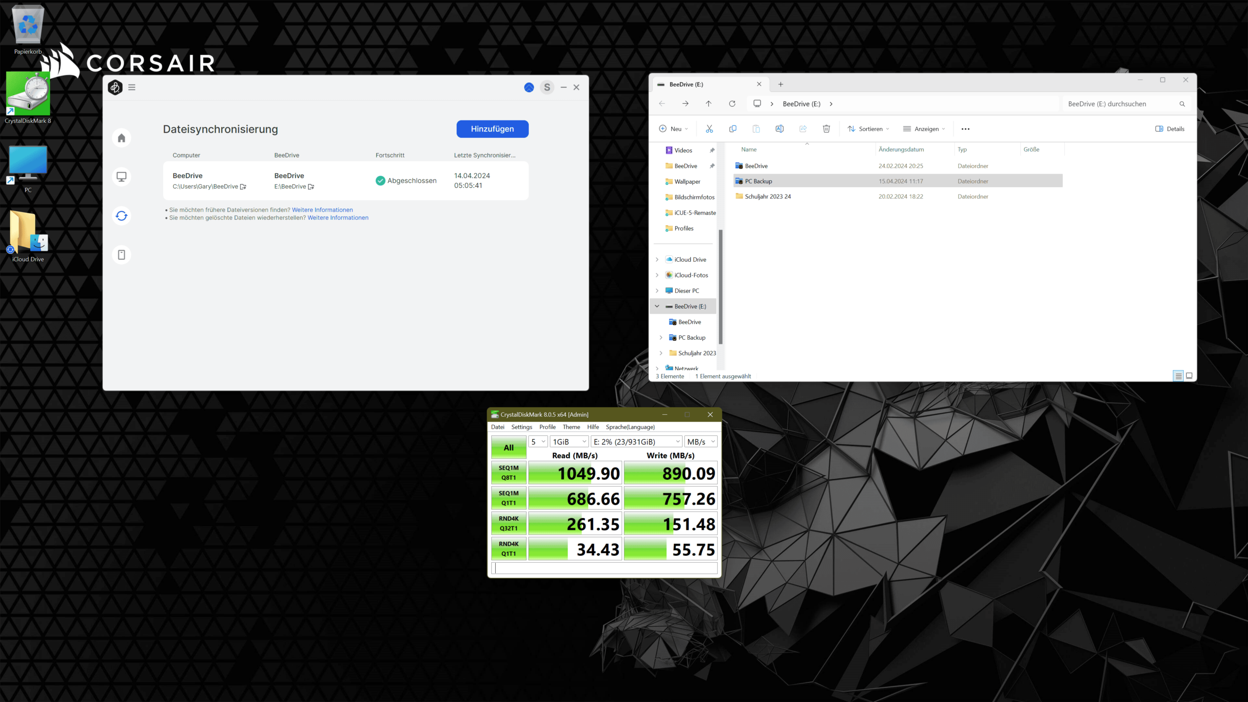Run All benchmarks in CrystalDiskMark
The width and height of the screenshot is (1248, 702).
coord(508,448)
